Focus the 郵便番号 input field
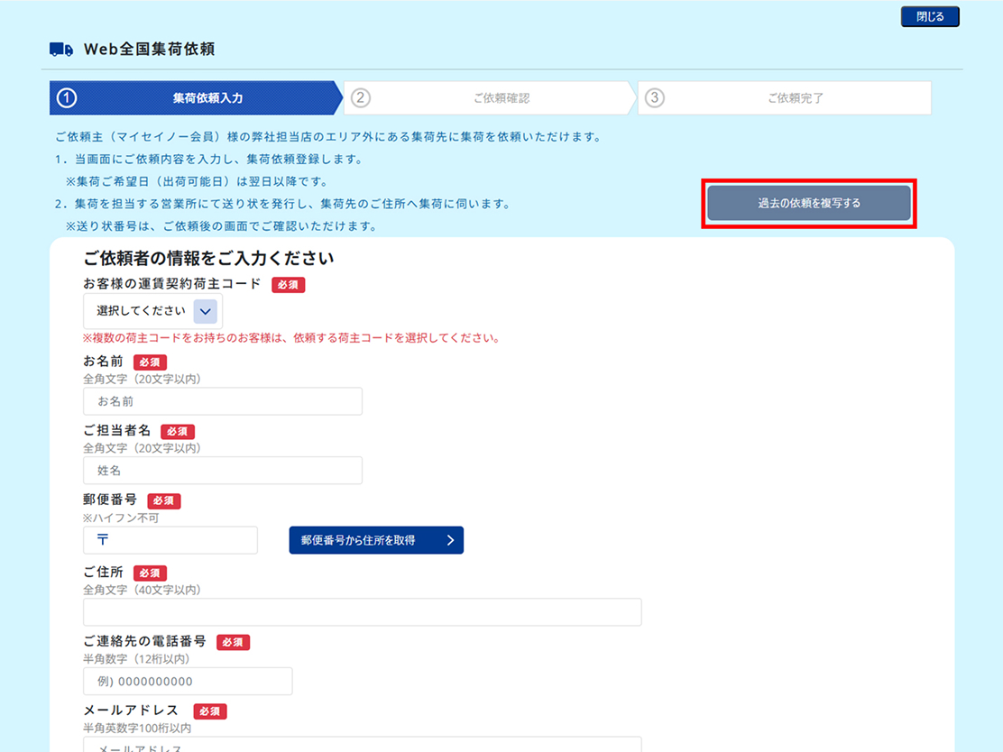 [x=170, y=540]
